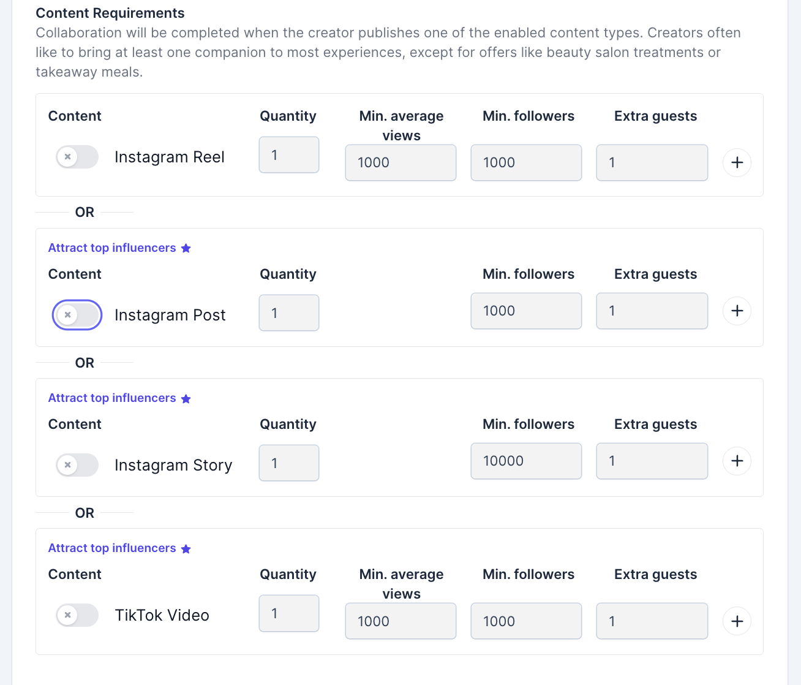This screenshot has width=801, height=685.
Task: Click Instagram Reel min. average views field
Action: tap(401, 163)
